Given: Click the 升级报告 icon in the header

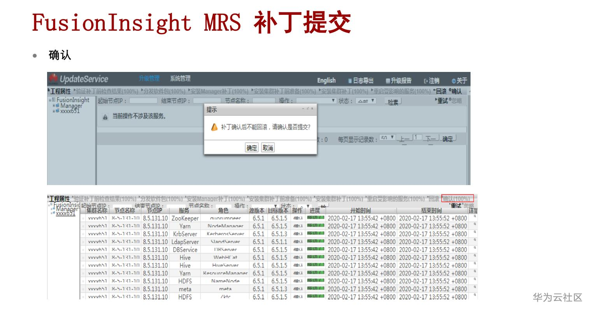Looking at the screenshot, I should coord(388,80).
